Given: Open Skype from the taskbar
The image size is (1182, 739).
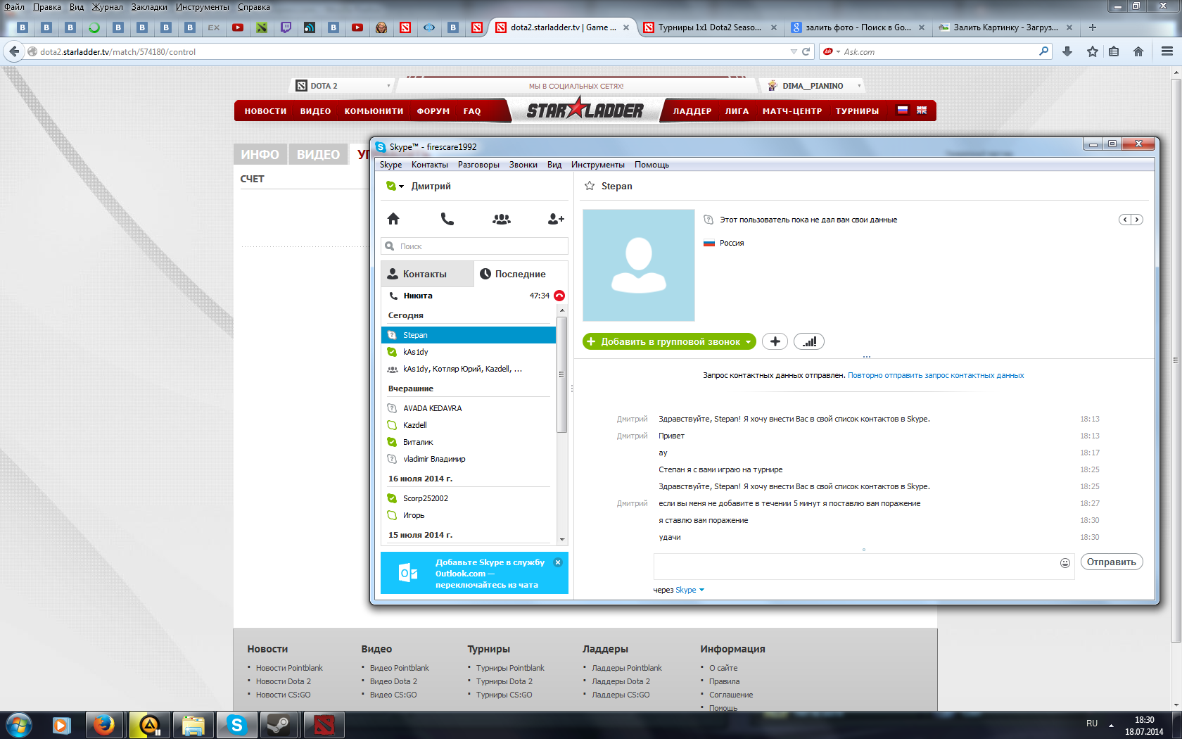Looking at the screenshot, I should point(237,725).
